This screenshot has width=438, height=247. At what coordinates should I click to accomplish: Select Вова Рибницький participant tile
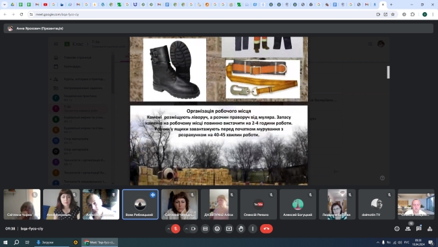point(140,204)
